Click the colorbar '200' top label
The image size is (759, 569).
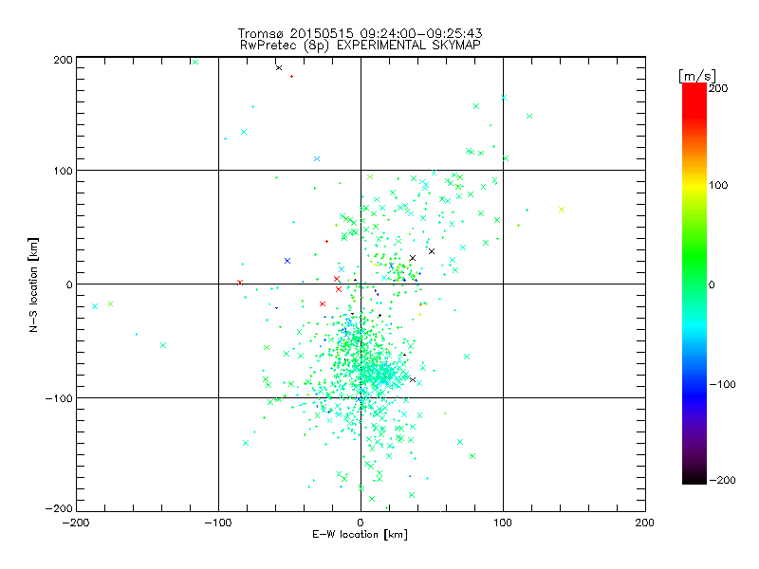[718, 88]
